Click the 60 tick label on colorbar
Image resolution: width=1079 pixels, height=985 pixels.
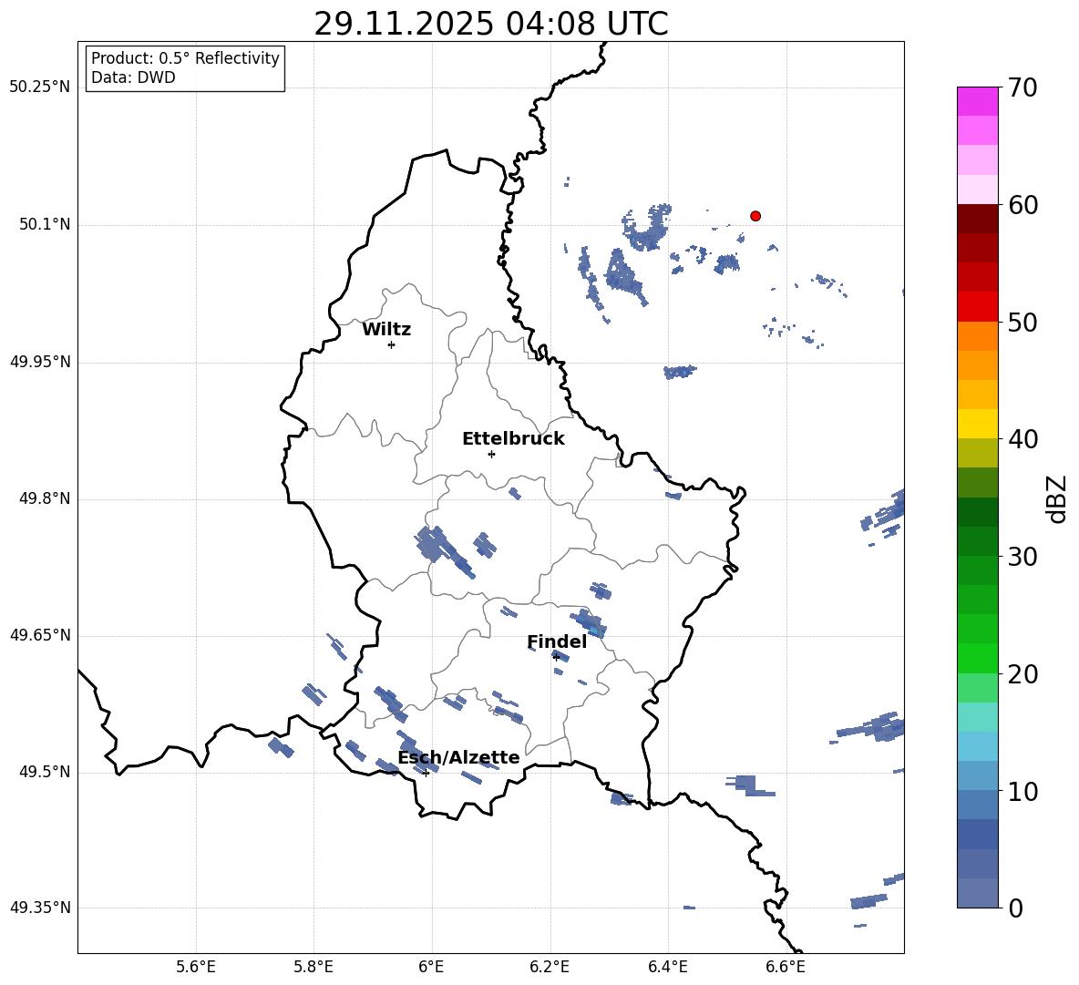coord(1023,205)
